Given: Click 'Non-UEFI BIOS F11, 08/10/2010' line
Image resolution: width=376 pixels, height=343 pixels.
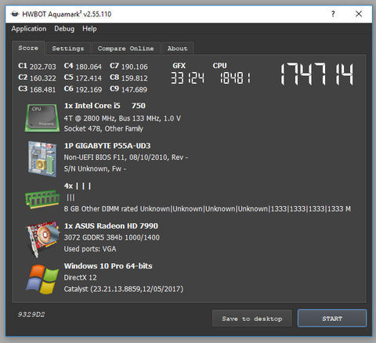Looking at the screenshot, I should (x=126, y=157).
